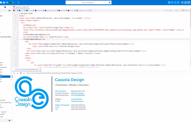
Task: Click the Go to Anything search field
Action: [x=88, y=2]
